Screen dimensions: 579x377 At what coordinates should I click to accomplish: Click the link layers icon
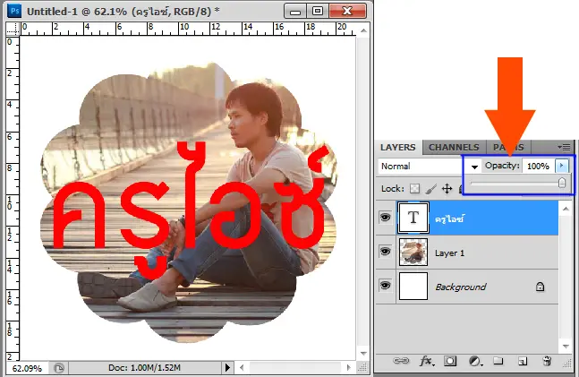point(401,360)
